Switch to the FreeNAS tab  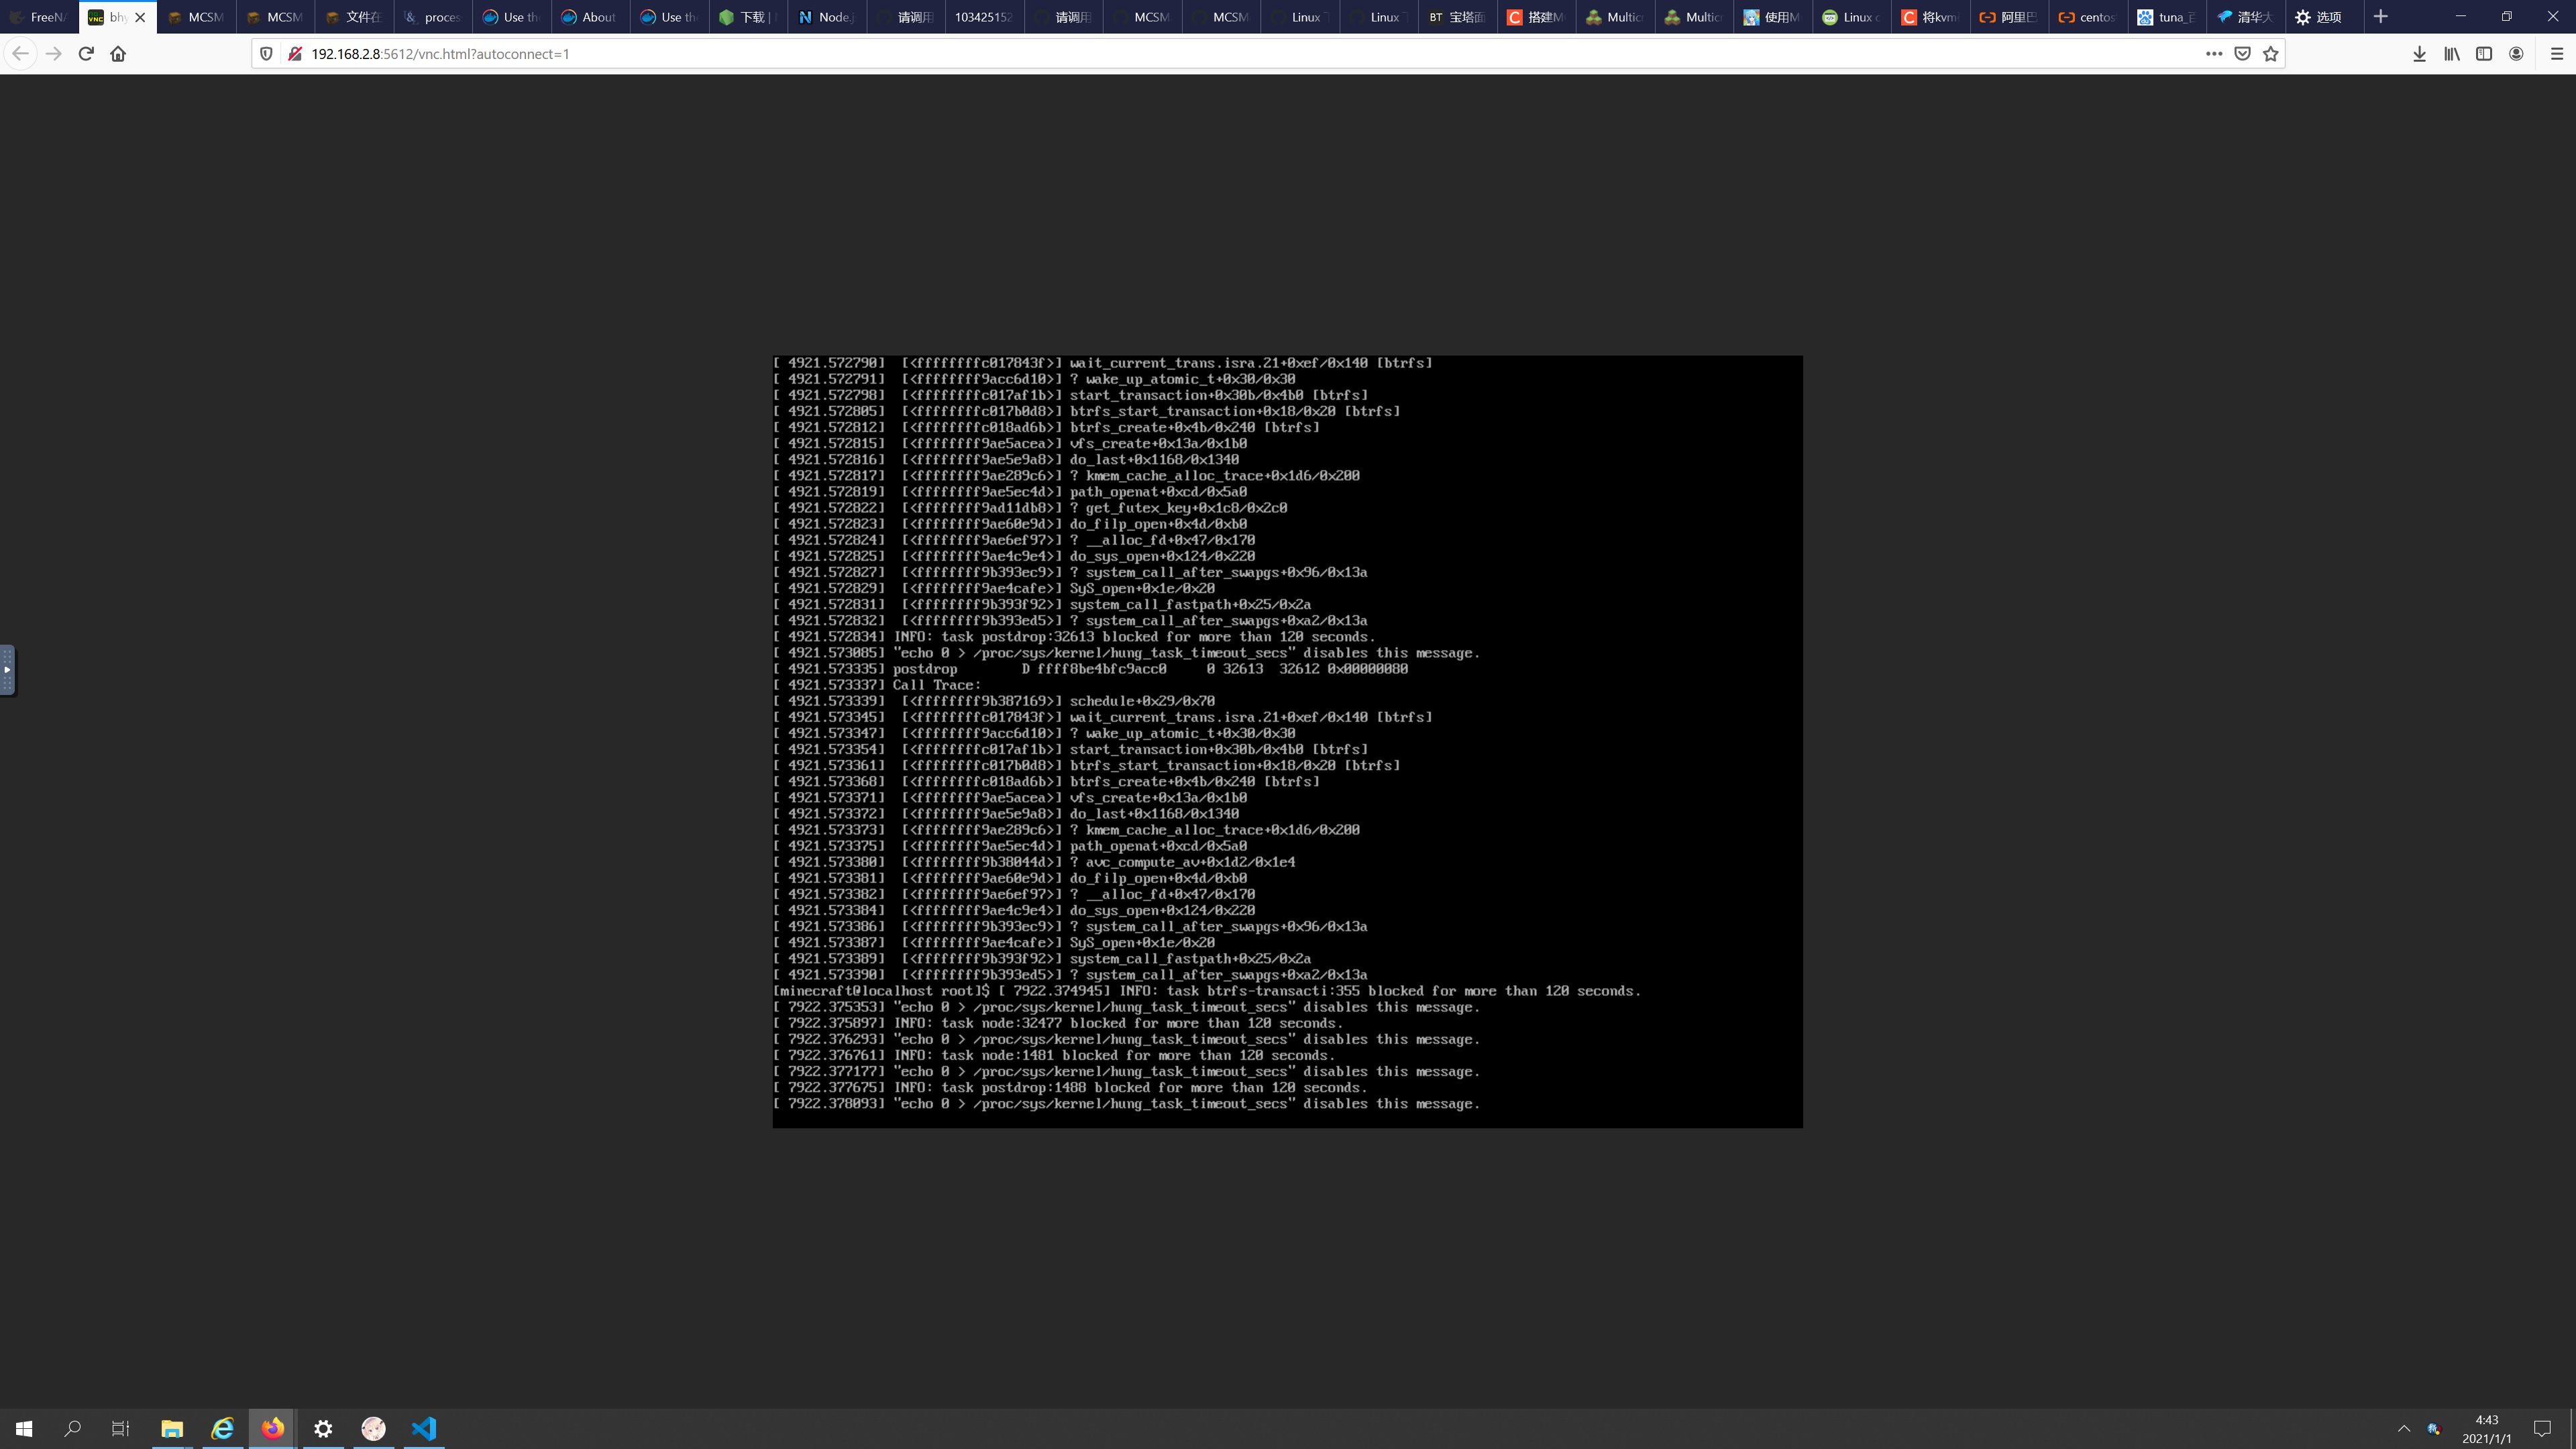pos(40,17)
